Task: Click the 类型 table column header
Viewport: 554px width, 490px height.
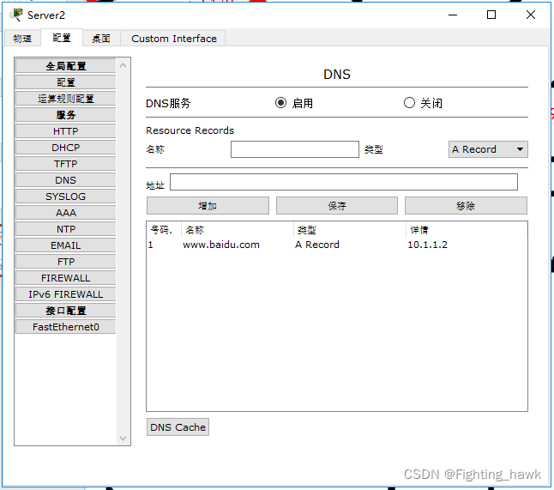Action: pyautogui.click(x=349, y=230)
